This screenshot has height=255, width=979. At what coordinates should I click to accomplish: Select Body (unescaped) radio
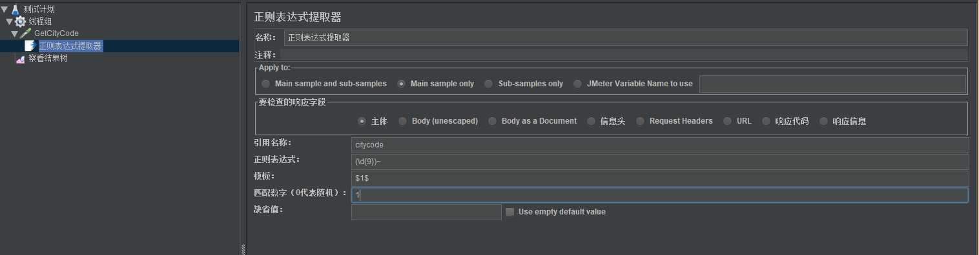(x=403, y=121)
